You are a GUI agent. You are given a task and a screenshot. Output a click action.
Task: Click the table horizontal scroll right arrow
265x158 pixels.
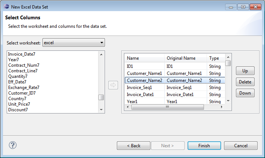[221, 107]
